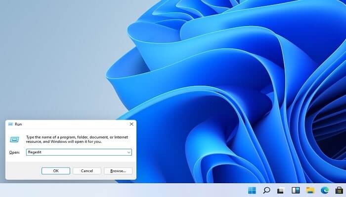Launch File Explorer from the taskbar
Viewport: 346px width, 197px height.
[310, 190]
